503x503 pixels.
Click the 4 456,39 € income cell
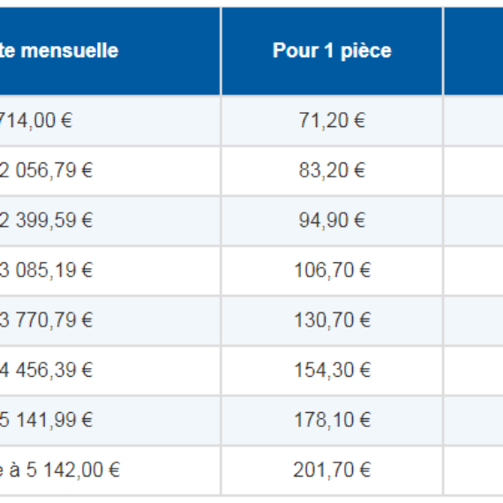(x=110, y=371)
